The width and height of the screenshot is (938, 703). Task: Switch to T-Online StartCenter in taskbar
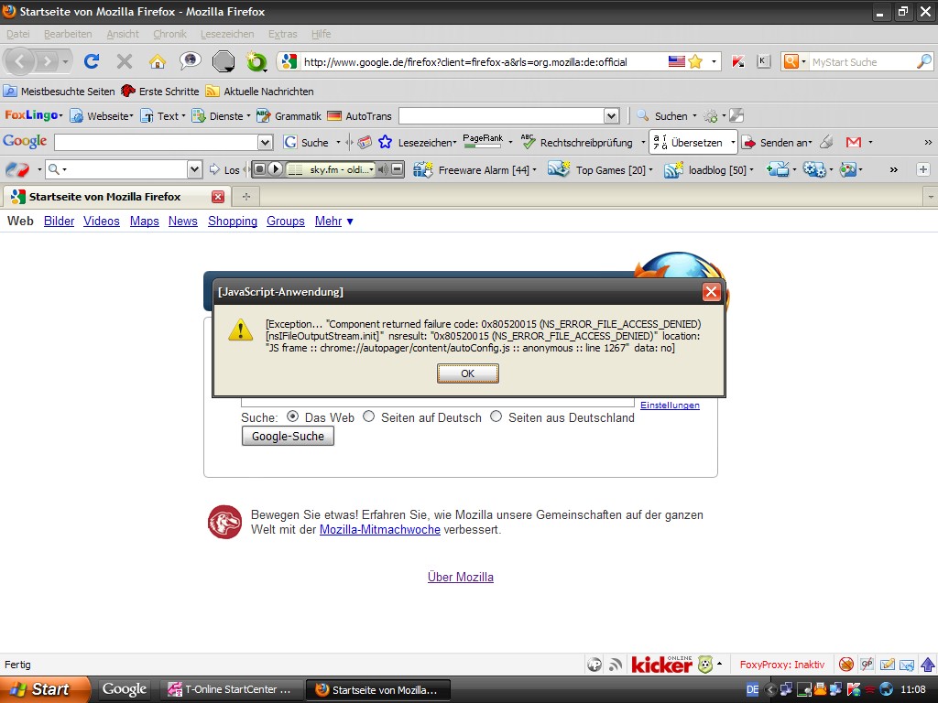click(x=230, y=689)
